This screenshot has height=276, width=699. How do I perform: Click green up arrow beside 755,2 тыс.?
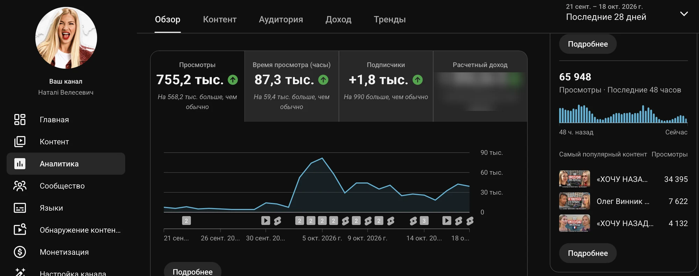pyautogui.click(x=233, y=80)
